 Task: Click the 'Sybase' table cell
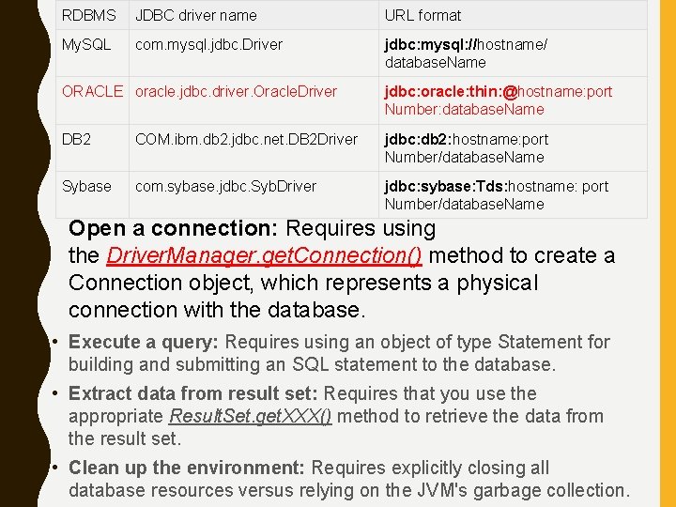[x=92, y=195]
